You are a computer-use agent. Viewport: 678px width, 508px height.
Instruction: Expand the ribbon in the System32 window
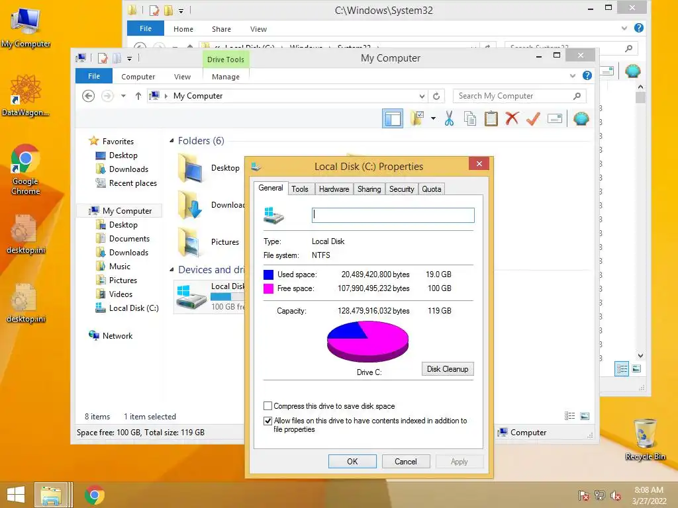click(x=624, y=28)
